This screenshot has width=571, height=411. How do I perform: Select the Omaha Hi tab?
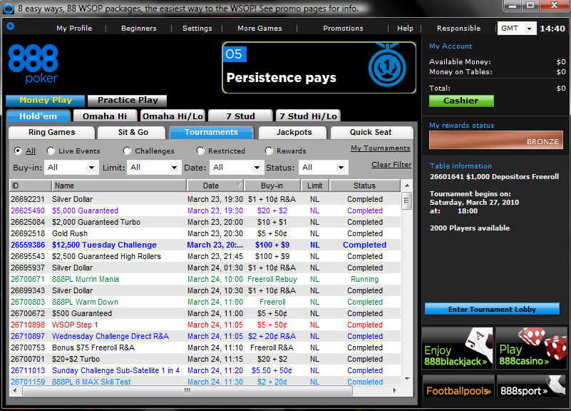105,116
